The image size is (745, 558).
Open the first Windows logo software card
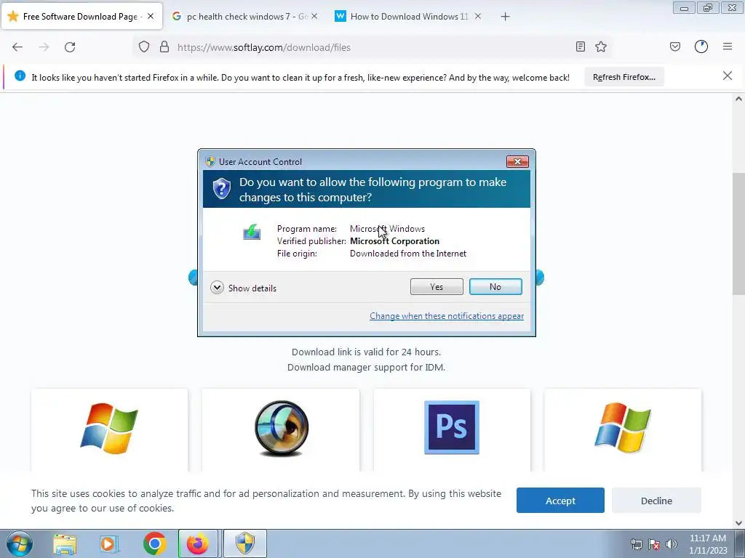coord(109,429)
